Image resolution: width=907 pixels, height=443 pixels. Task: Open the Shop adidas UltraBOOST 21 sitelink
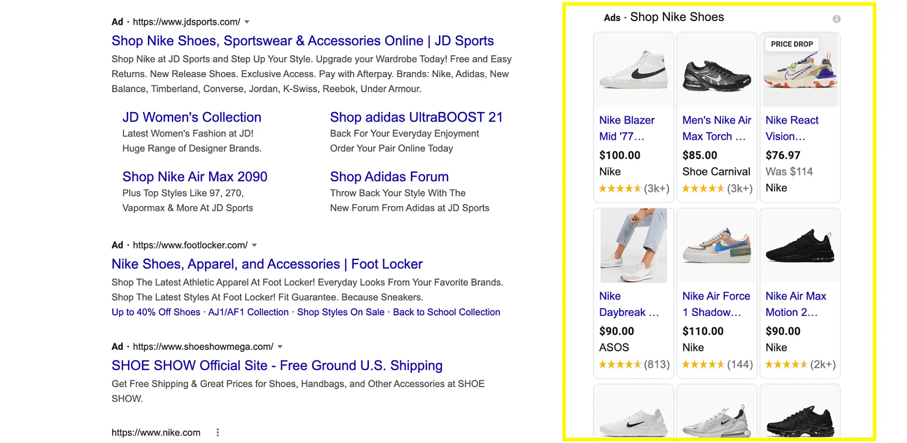[416, 117]
